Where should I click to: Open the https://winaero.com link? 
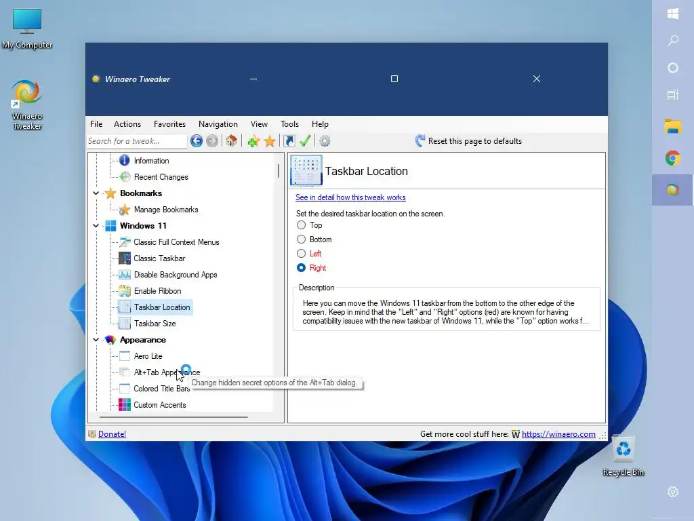(x=558, y=434)
